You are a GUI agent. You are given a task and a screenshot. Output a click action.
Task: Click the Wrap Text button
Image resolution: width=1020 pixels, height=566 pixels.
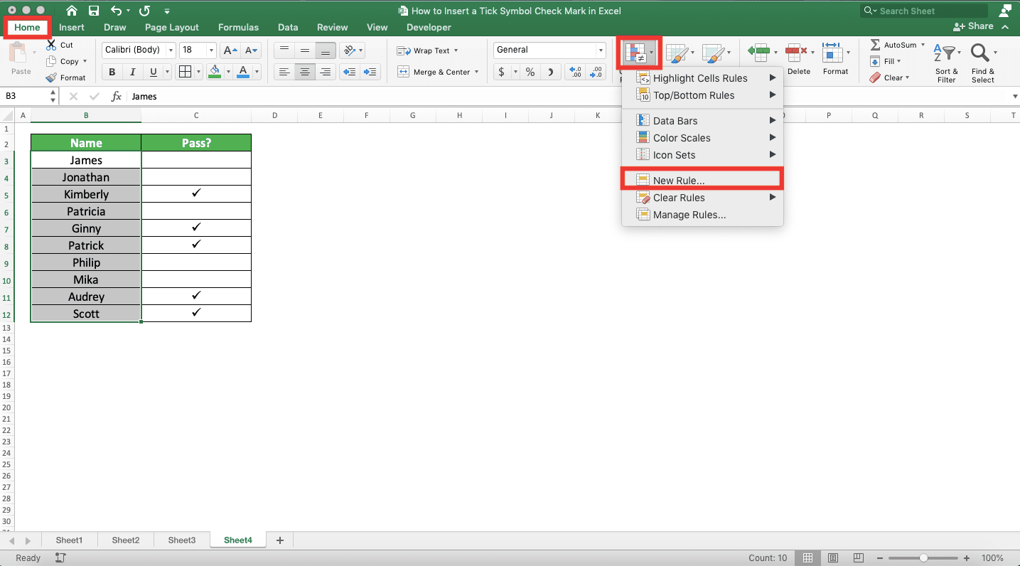[x=424, y=50]
